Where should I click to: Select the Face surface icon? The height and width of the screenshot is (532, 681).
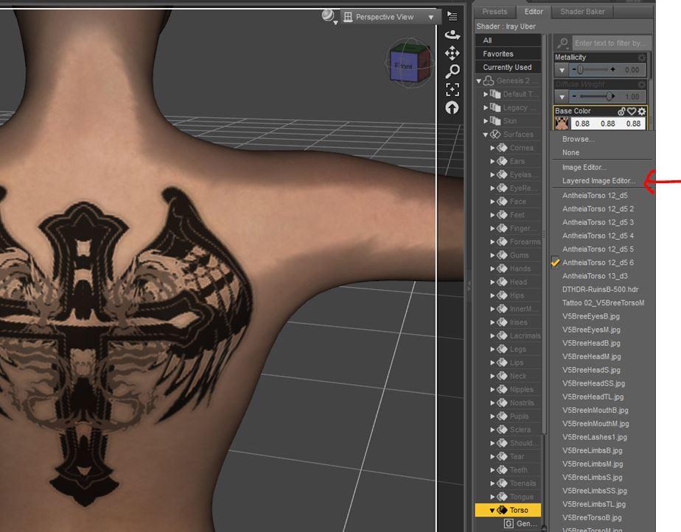pyautogui.click(x=502, y=202)
